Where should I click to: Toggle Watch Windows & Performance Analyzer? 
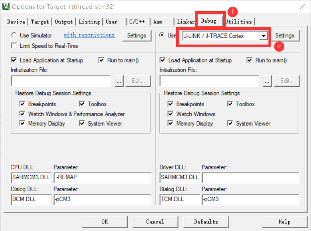tap(22, 114)
